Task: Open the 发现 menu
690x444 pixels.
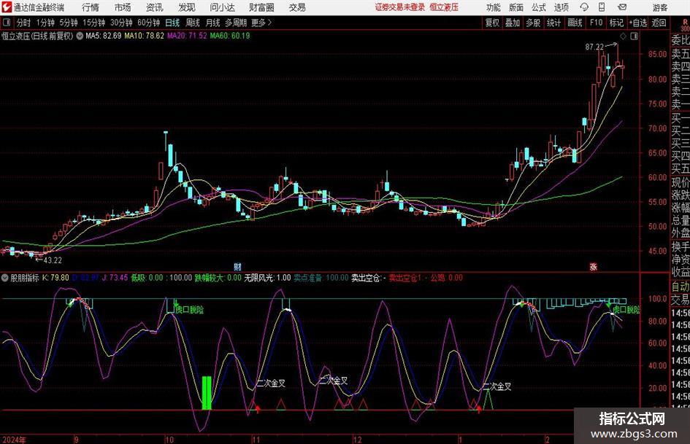Action: [x=187, y=7]
